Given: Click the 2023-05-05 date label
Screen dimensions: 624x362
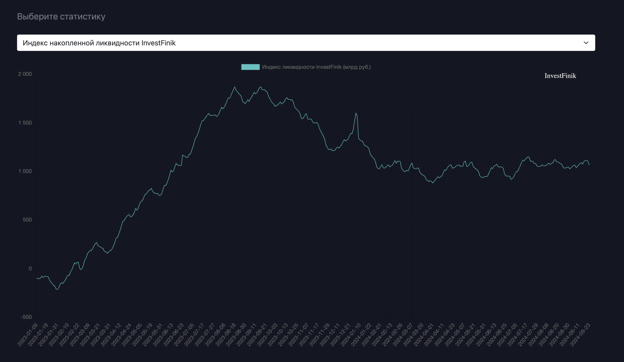Looking at the screenshot, I should pos(132,335).
